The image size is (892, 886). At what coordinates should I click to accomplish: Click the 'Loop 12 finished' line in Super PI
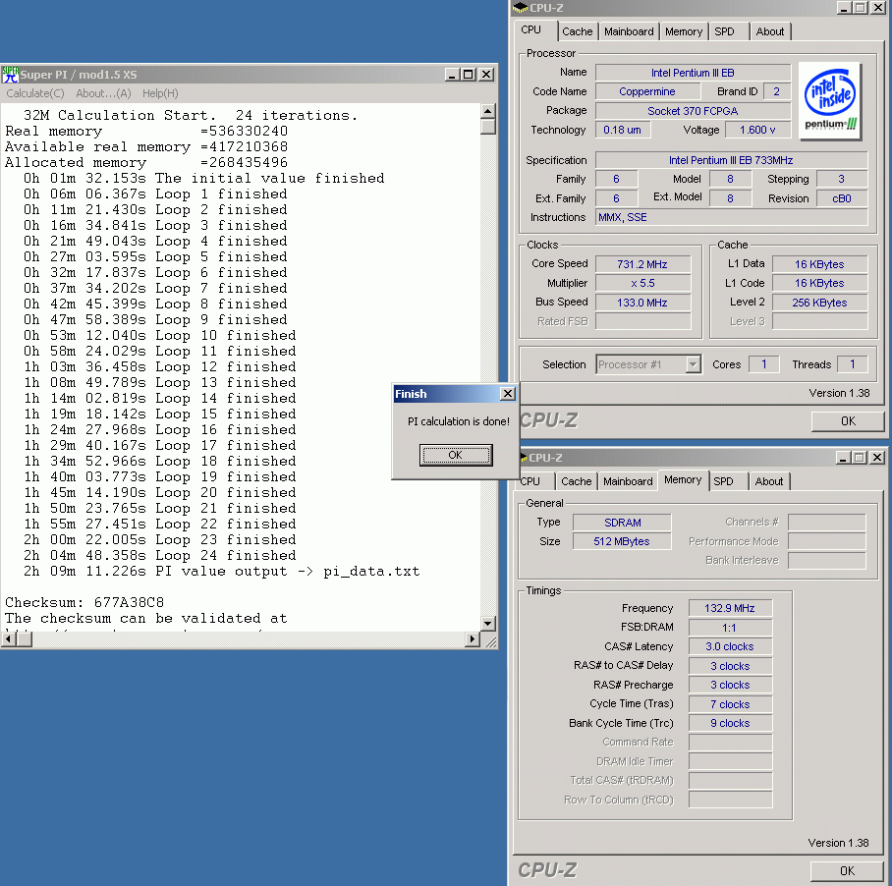(159, 366)
